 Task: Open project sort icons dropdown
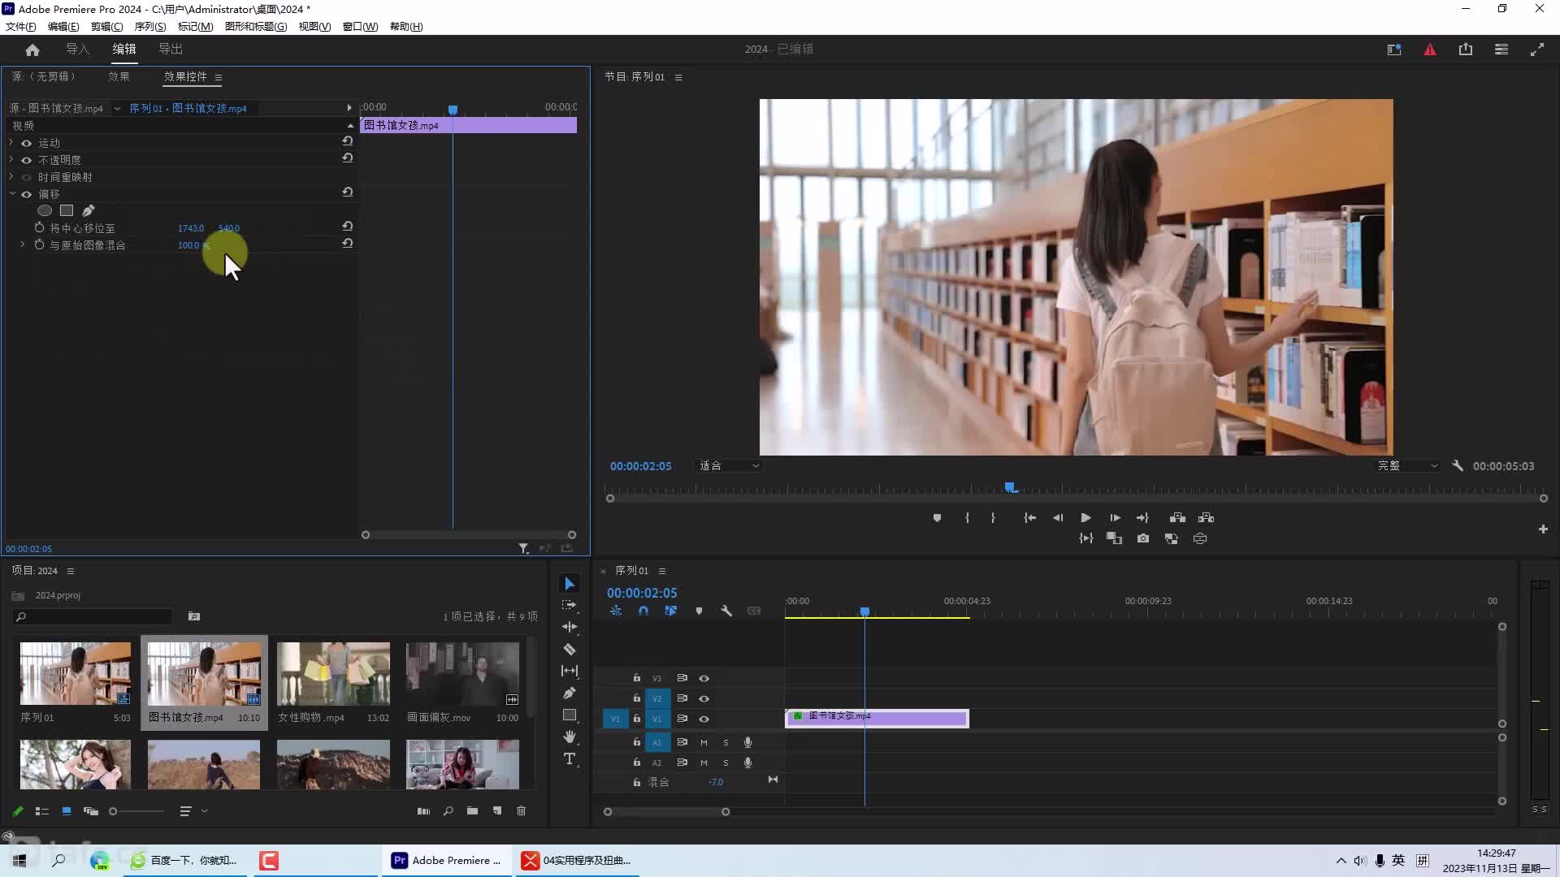pyautogui.click(x=193, y=811)
